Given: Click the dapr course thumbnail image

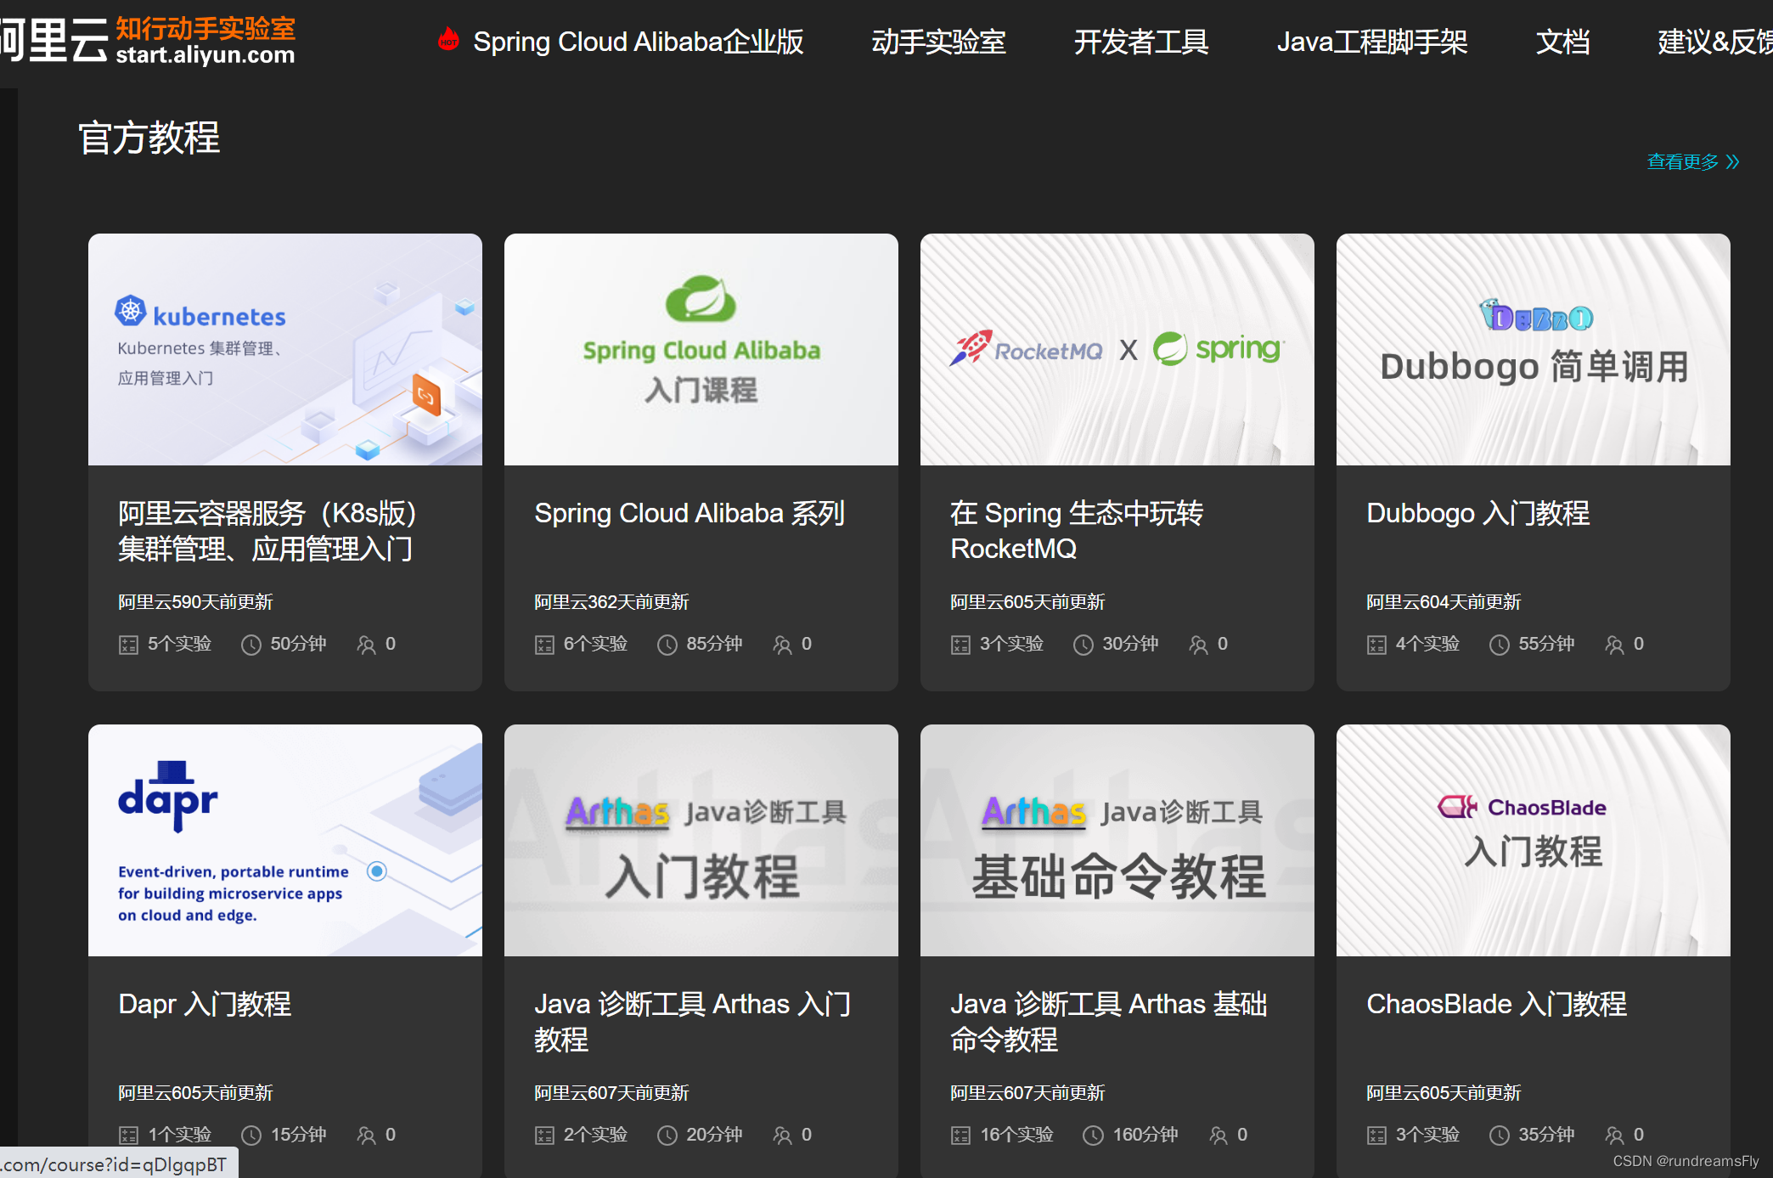Looking at the screenshot, I should tap(285, 840).
